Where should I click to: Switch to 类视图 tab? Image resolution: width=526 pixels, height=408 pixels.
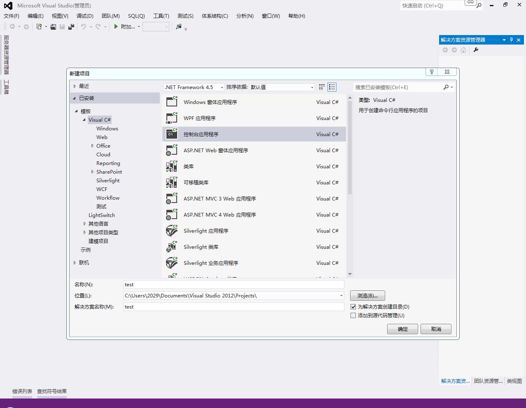pos(514,381)
